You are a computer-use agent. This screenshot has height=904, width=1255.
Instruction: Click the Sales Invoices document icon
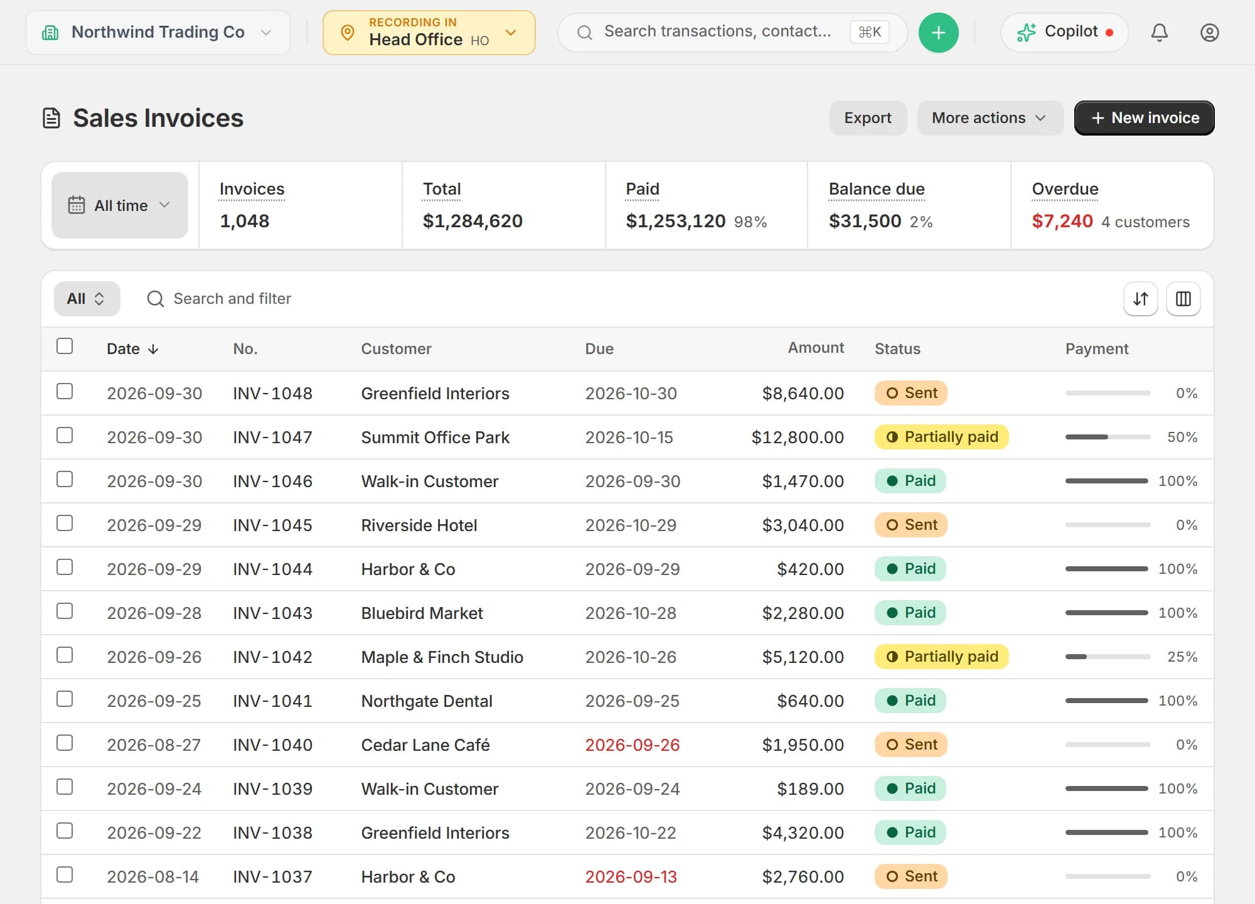click(51, 118)
